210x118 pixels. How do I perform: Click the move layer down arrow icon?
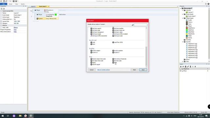195,67
